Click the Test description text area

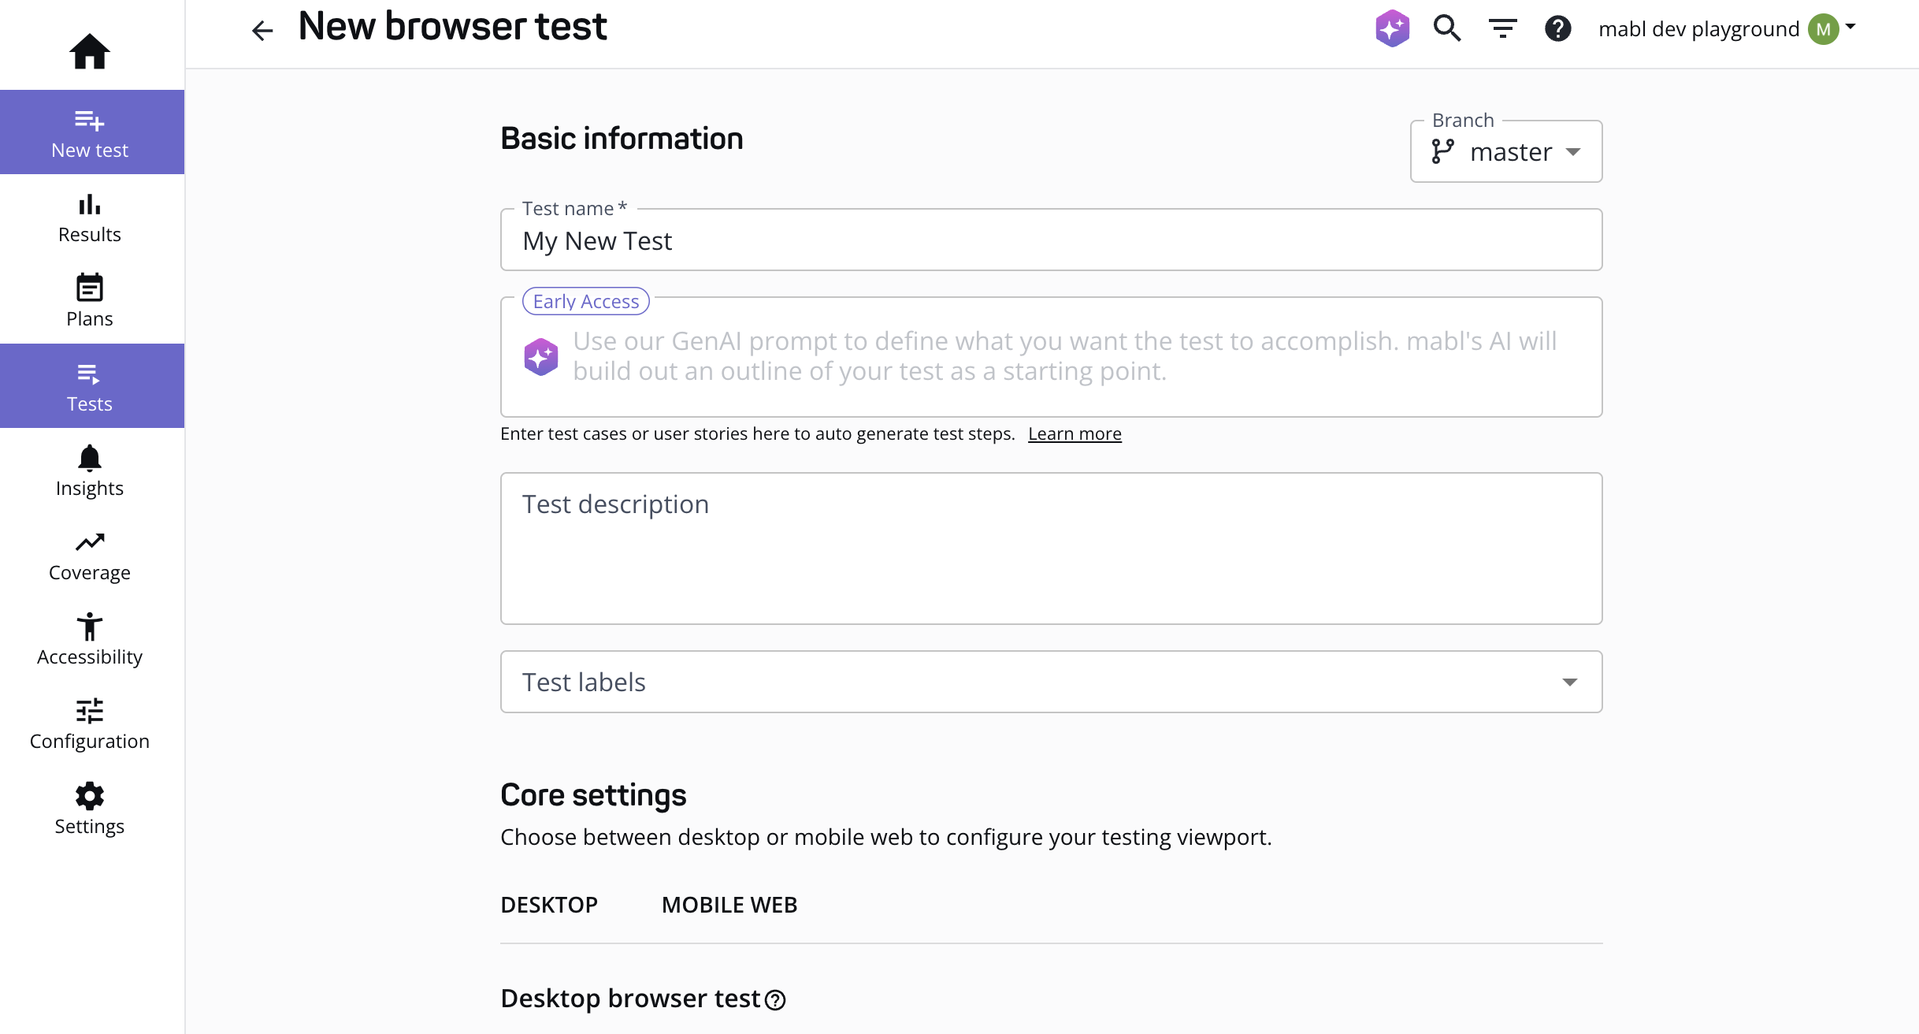tap(1051, 549)
